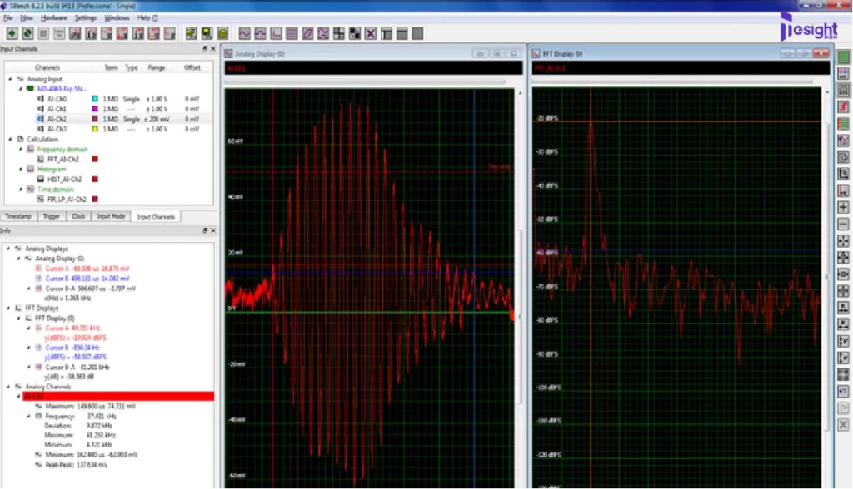Open the table-grid display toolbar icon
The height and width of the screenshot is (489, 853).
tap(292, 34)
